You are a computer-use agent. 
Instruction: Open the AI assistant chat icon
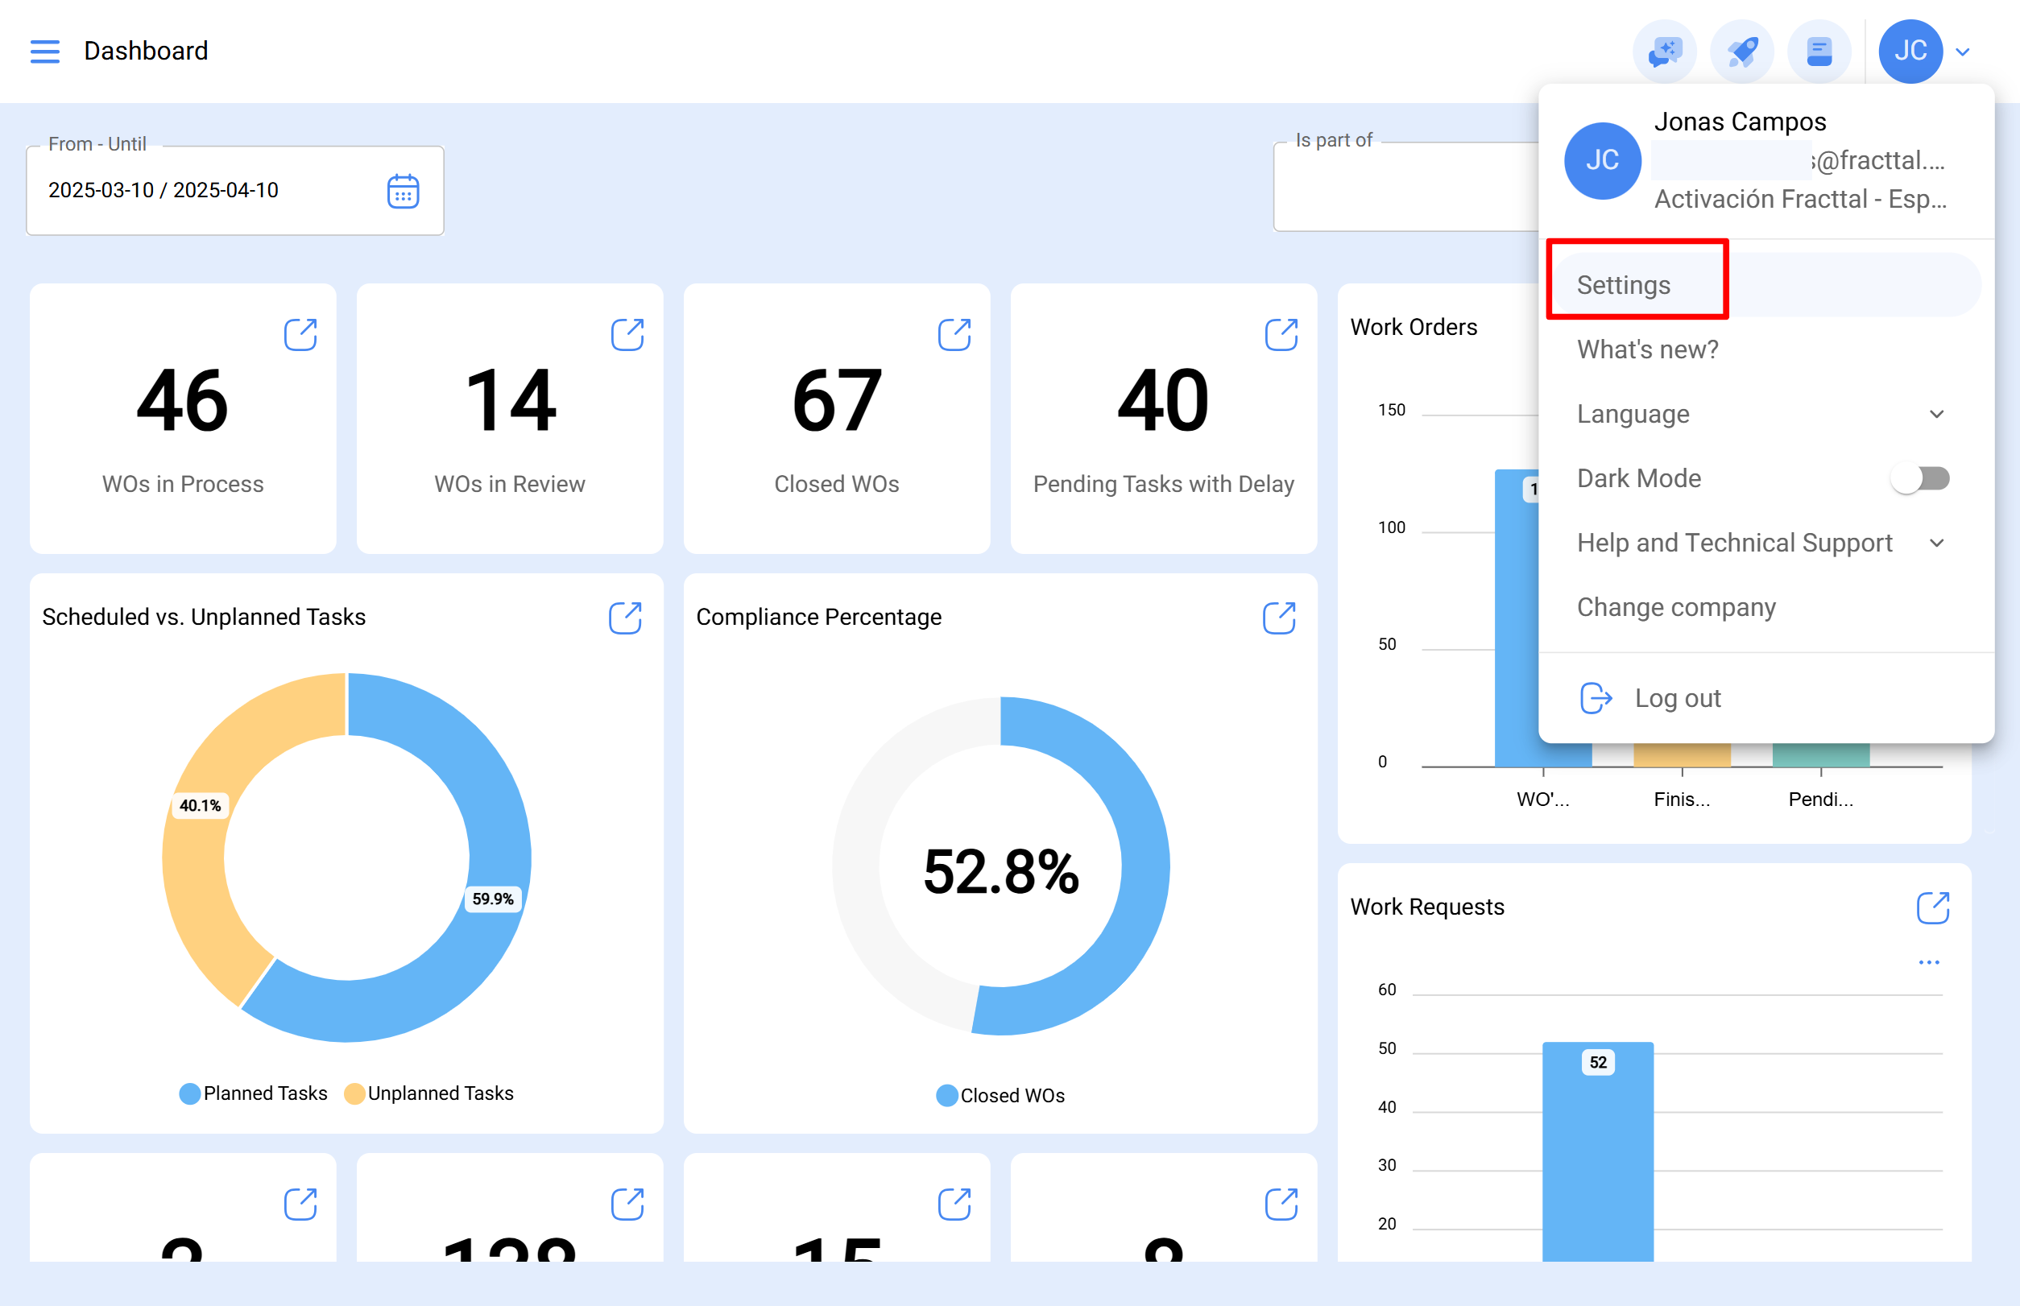(1664, 51)
